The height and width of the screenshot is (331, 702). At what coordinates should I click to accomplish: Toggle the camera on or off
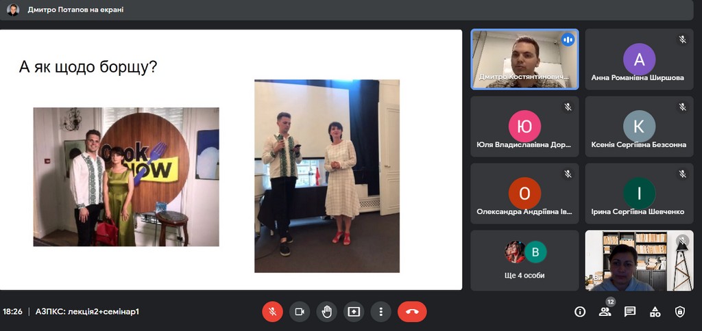(x=299, y=312)
